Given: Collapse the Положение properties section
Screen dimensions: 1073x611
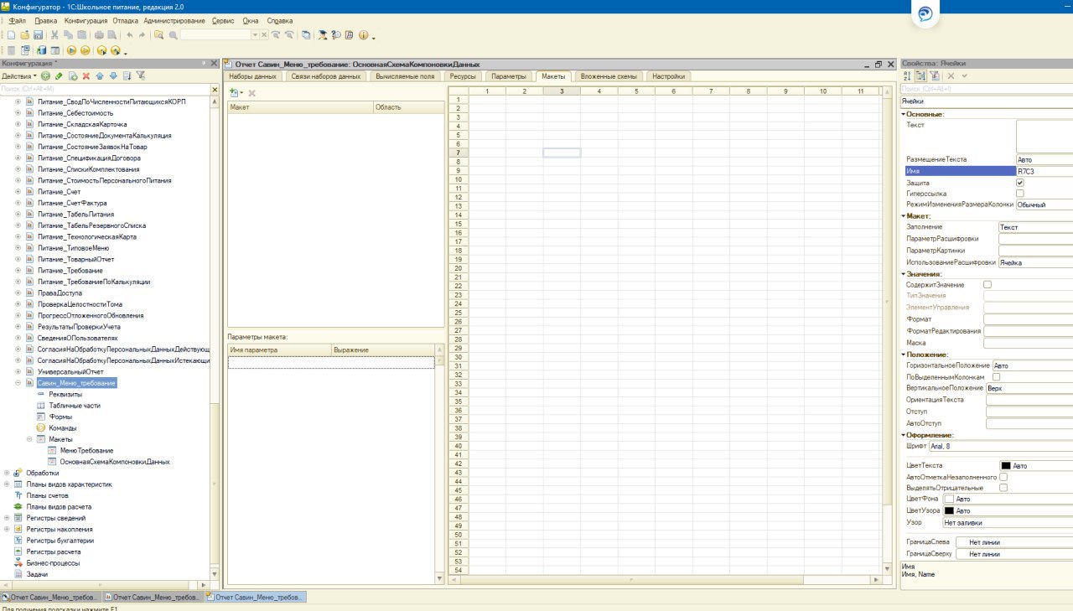Looking at the screenshot, I should (904, 355).
